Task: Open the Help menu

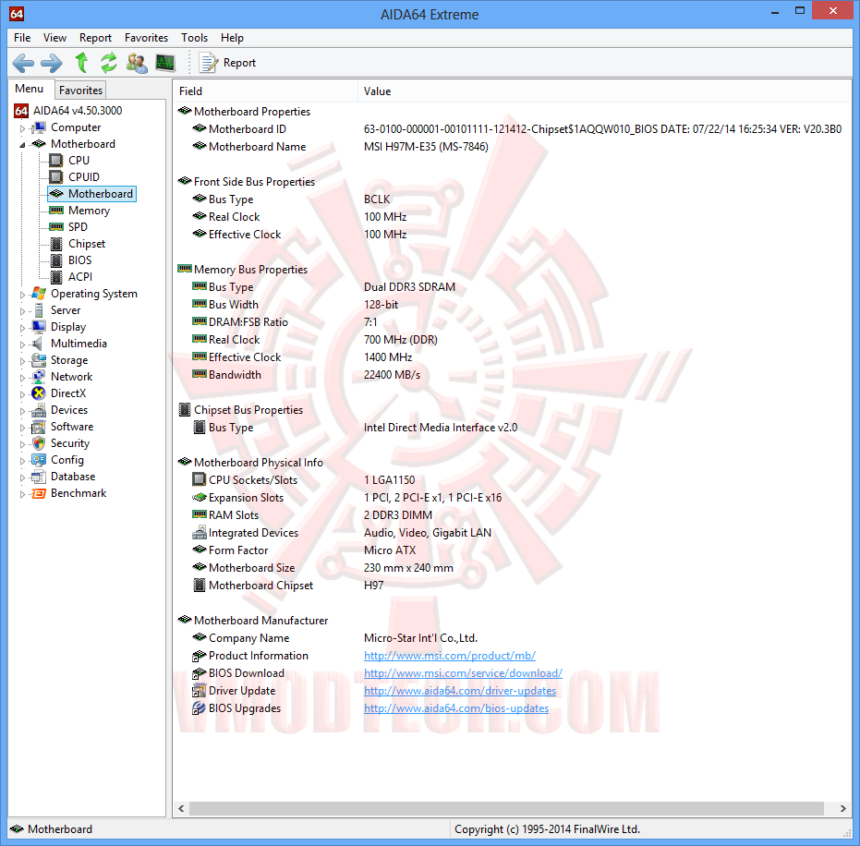Action: pos(232,38)
